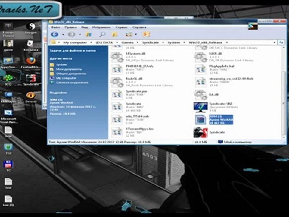
Task: Collapse the Подробно details section header
Action: [x=58, y=93]
